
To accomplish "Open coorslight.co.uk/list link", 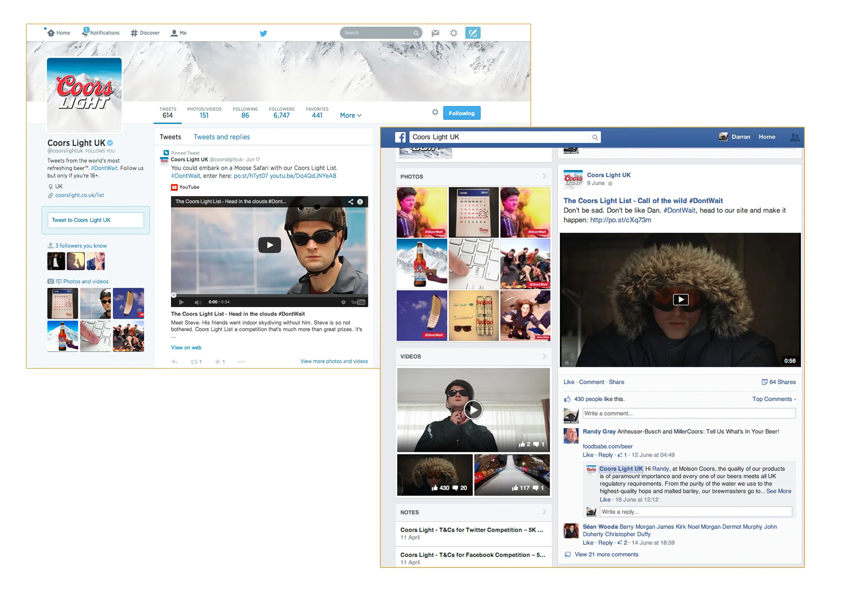I will point(79,195).
